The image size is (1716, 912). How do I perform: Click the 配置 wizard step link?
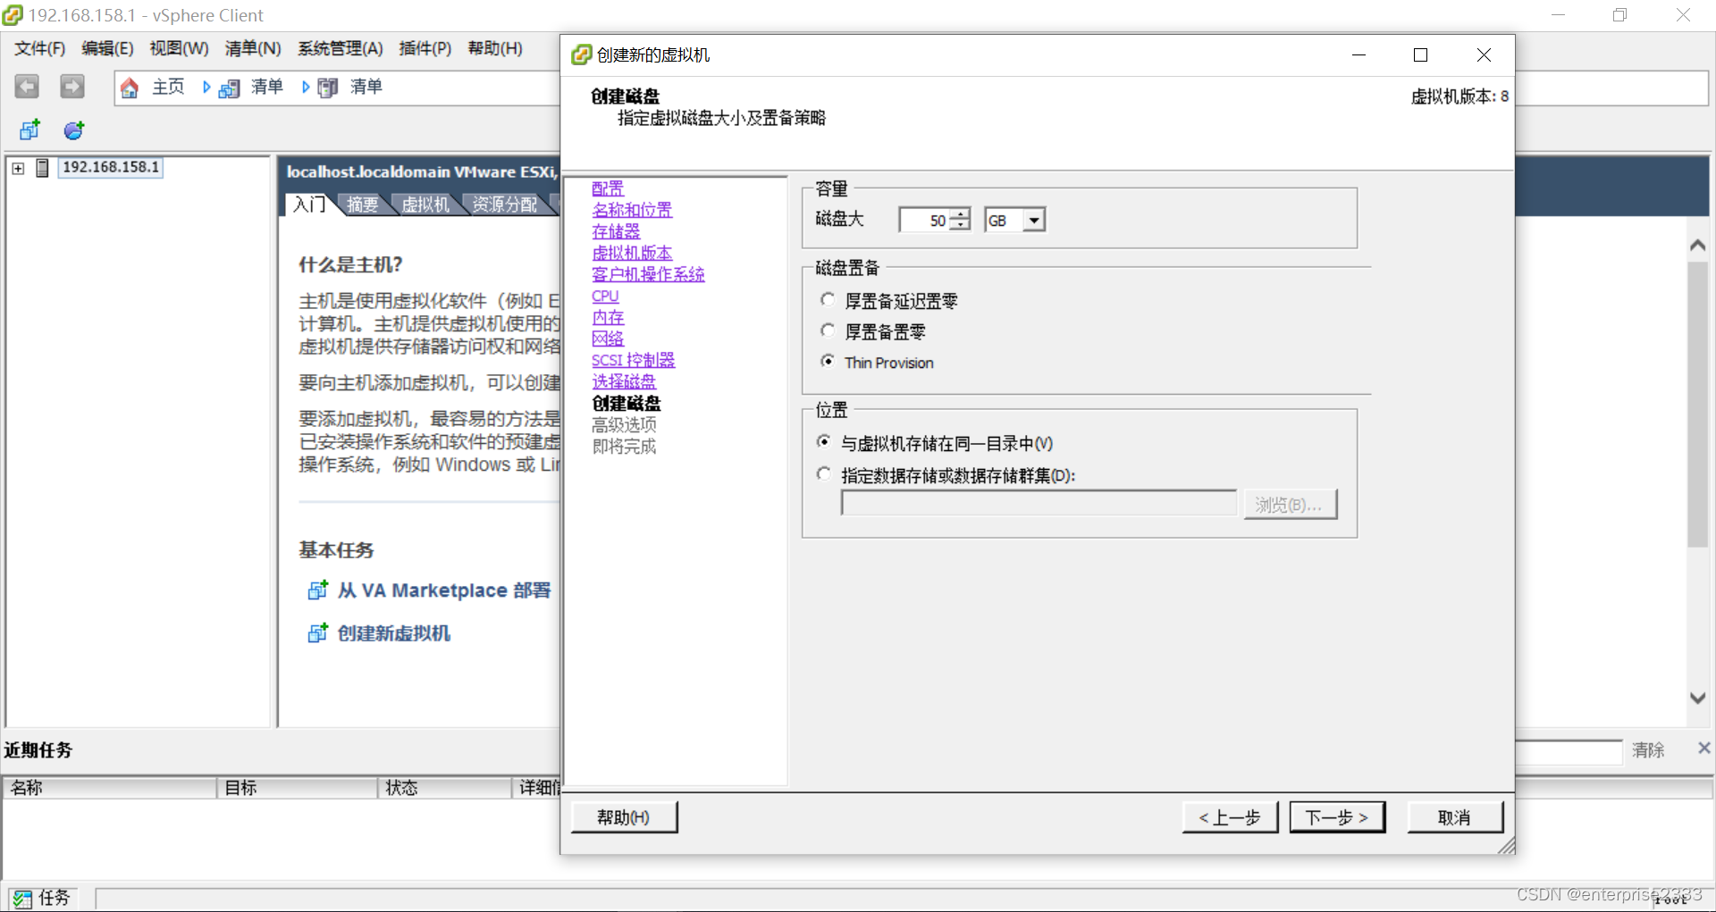(608, 188)
